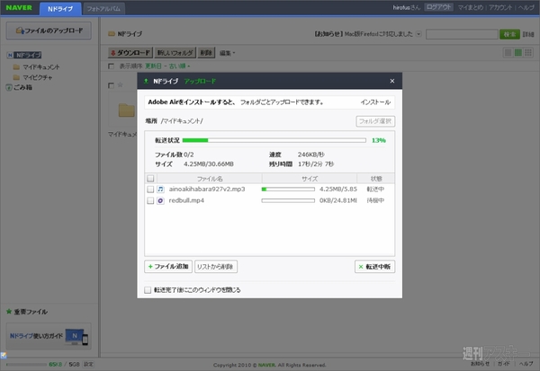
Task: Toggle select-all checkbox in file list header
Action: [x=150, y=178]
